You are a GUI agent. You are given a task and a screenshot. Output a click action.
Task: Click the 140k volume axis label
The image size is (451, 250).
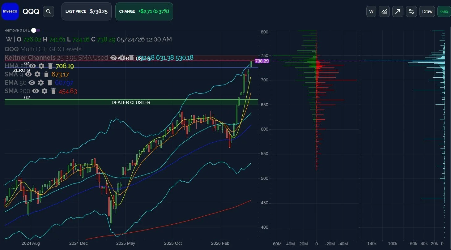[x=372, y=244]
